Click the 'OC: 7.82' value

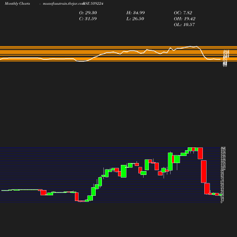coord(183,13)
